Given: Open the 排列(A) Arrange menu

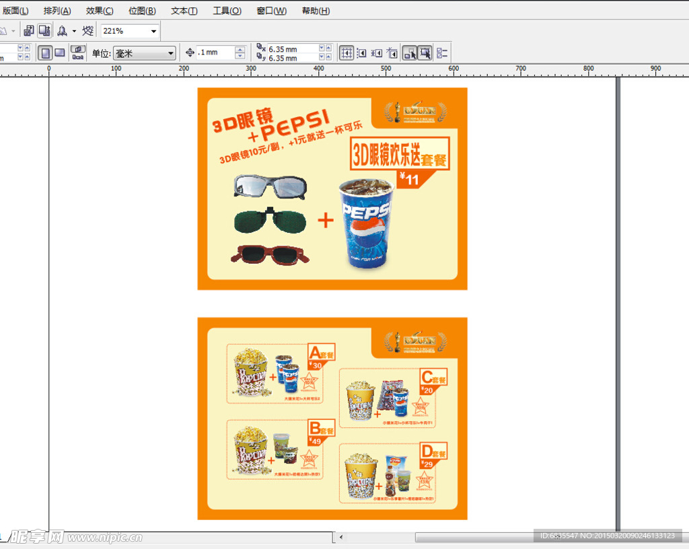Looking at the screenshot, I should coord(57,11).
